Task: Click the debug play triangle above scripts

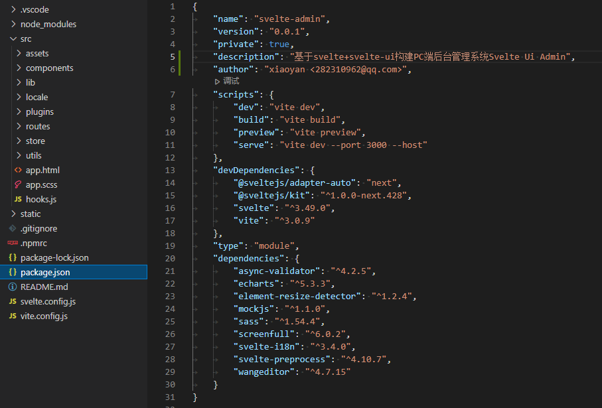Action: [217, 82]
